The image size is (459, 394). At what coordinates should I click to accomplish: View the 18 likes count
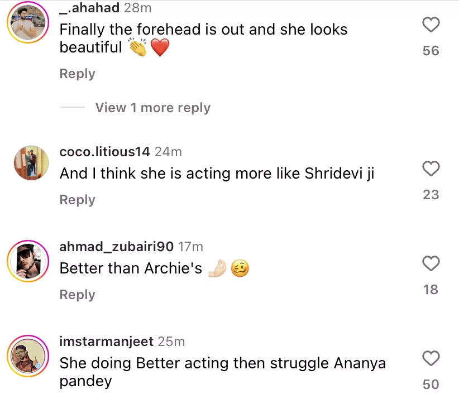[x=431, y=290]
